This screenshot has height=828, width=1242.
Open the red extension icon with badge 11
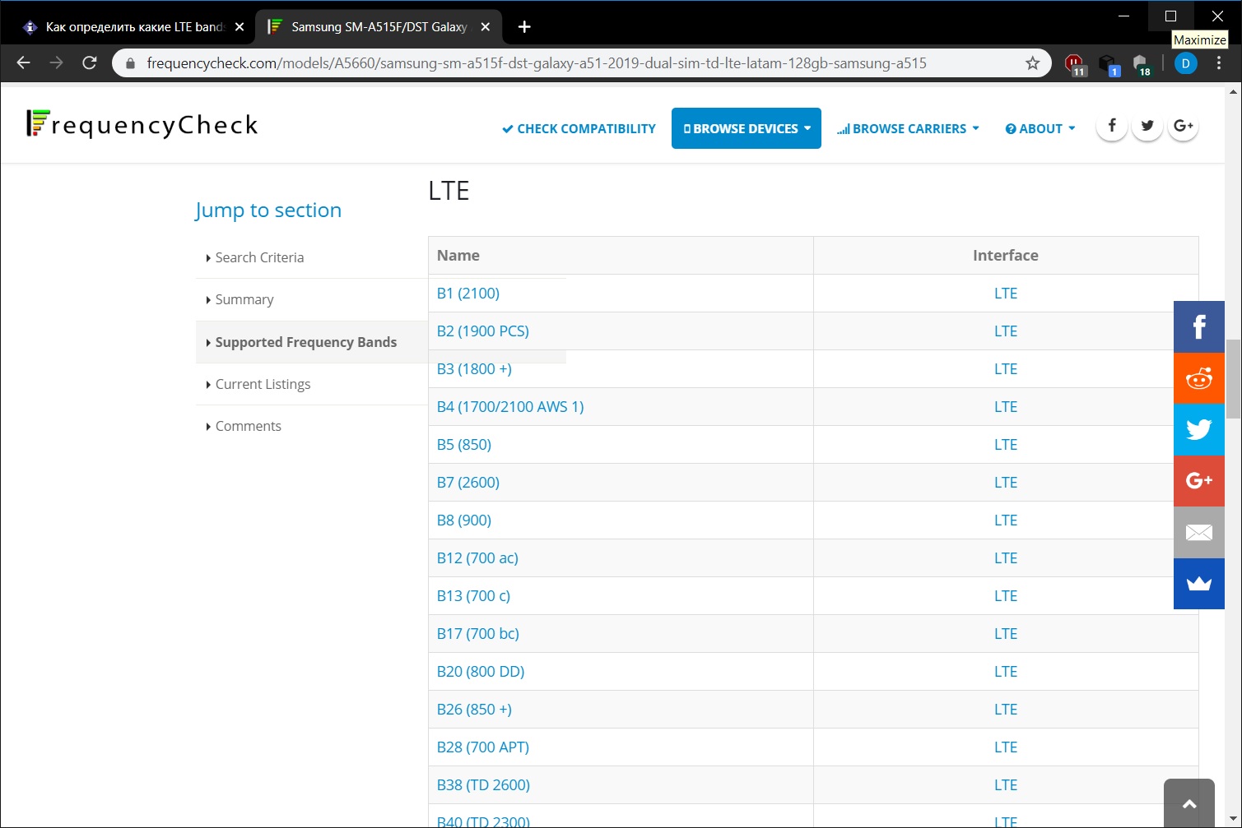pos(1075,64)
